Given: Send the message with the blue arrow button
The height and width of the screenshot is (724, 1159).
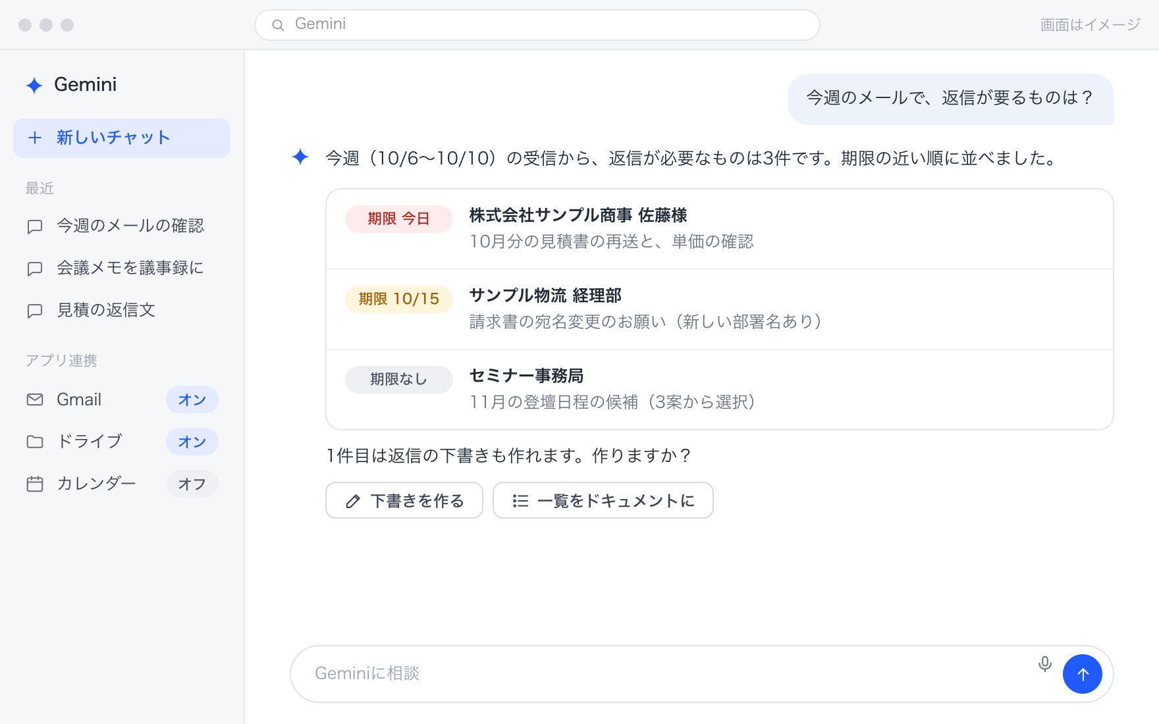Looking at the screenshot, I should [x=1082, y=674].
